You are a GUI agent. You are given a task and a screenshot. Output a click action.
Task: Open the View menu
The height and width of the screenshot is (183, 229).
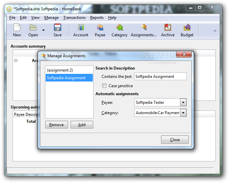[x=35, y=18]
